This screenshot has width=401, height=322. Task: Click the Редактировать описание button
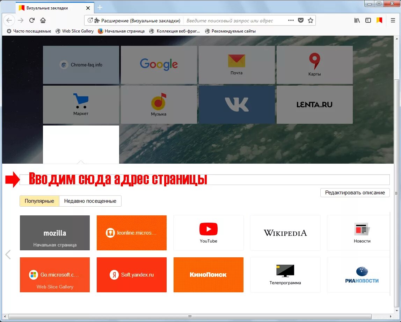[355, 193]
